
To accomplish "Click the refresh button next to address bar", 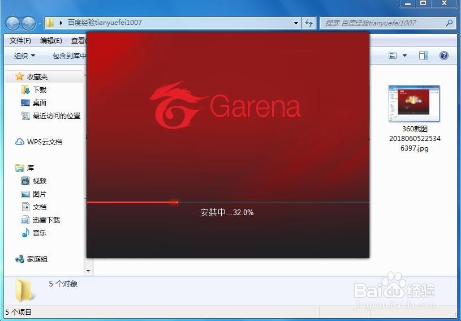I will click(x=309, y=23).
